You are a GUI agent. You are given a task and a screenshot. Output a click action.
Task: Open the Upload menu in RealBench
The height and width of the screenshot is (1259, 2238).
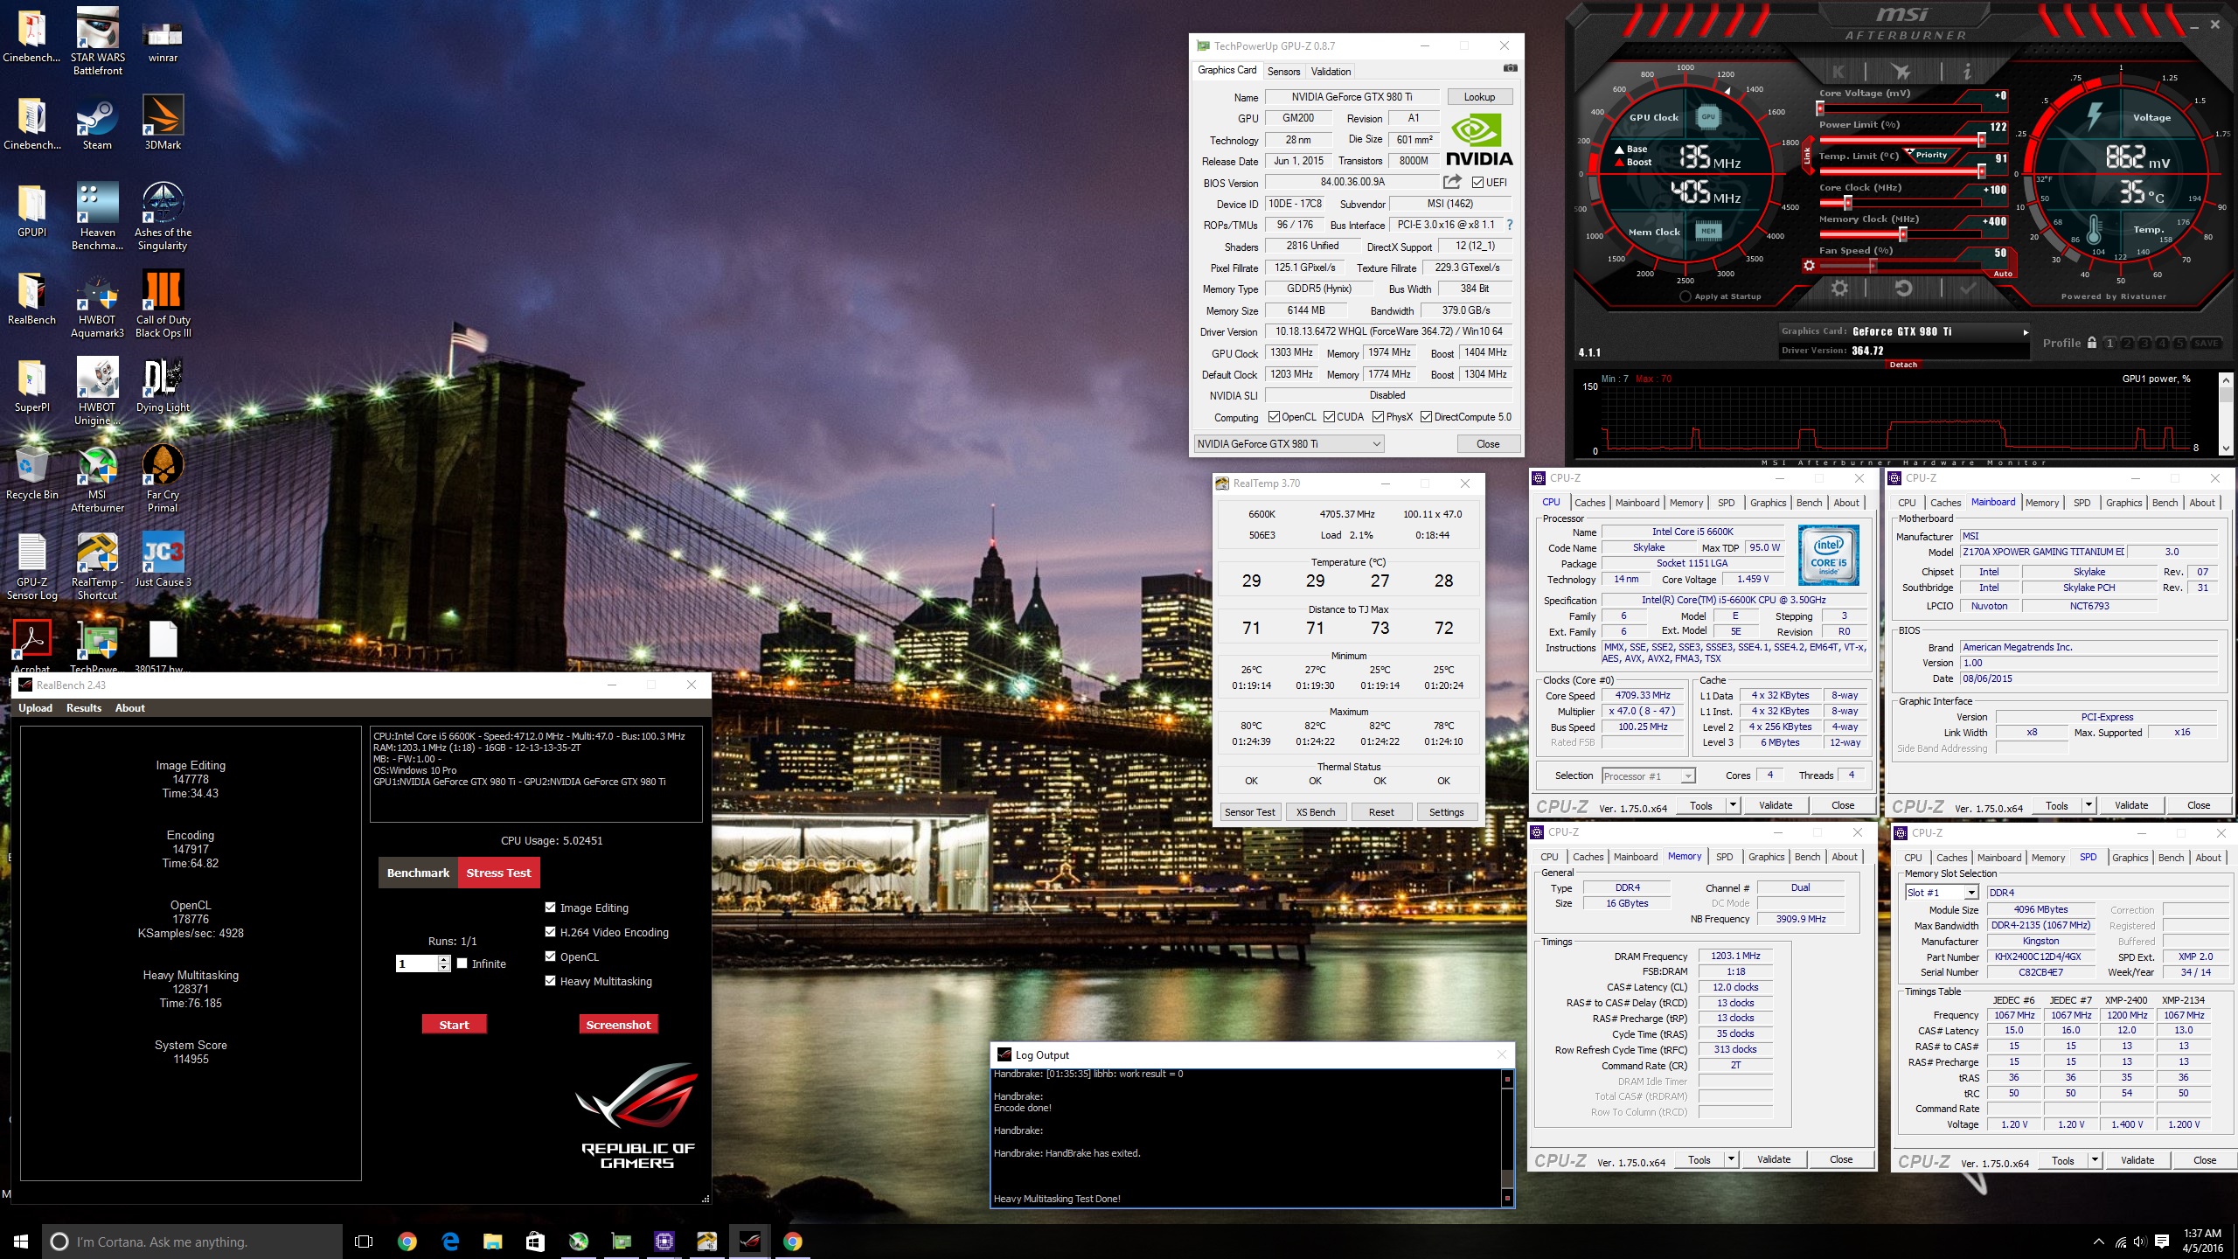[x=36, y=708]
